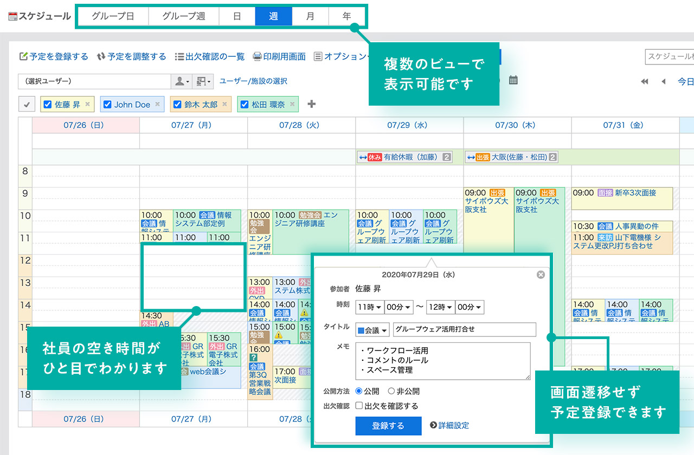694x455 pixels.
Task: Click the 予定を登録する pencil icon
Action: (23, 56)
